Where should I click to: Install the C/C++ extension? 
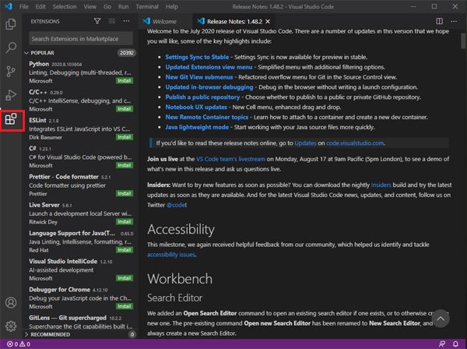click(125, 109)
